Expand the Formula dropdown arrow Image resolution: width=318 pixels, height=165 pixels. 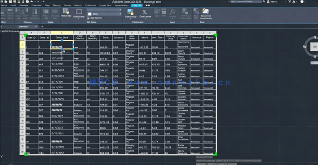[172, 18]
